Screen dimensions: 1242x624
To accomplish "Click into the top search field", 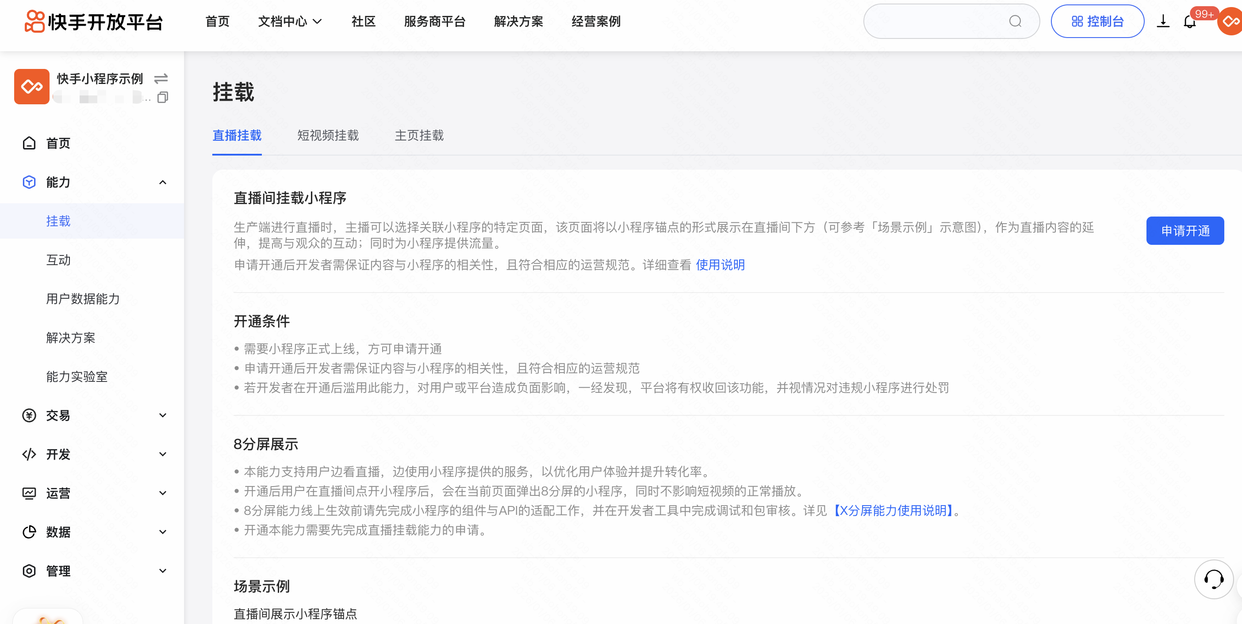I will point(935,21).
